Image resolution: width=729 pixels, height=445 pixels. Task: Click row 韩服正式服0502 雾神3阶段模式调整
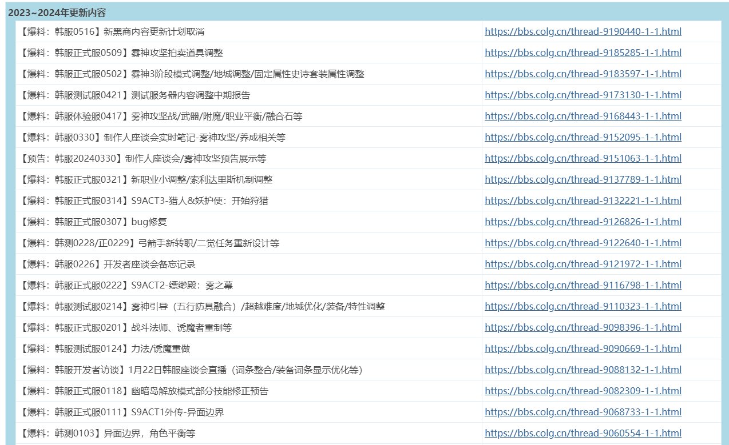point(369,74)
